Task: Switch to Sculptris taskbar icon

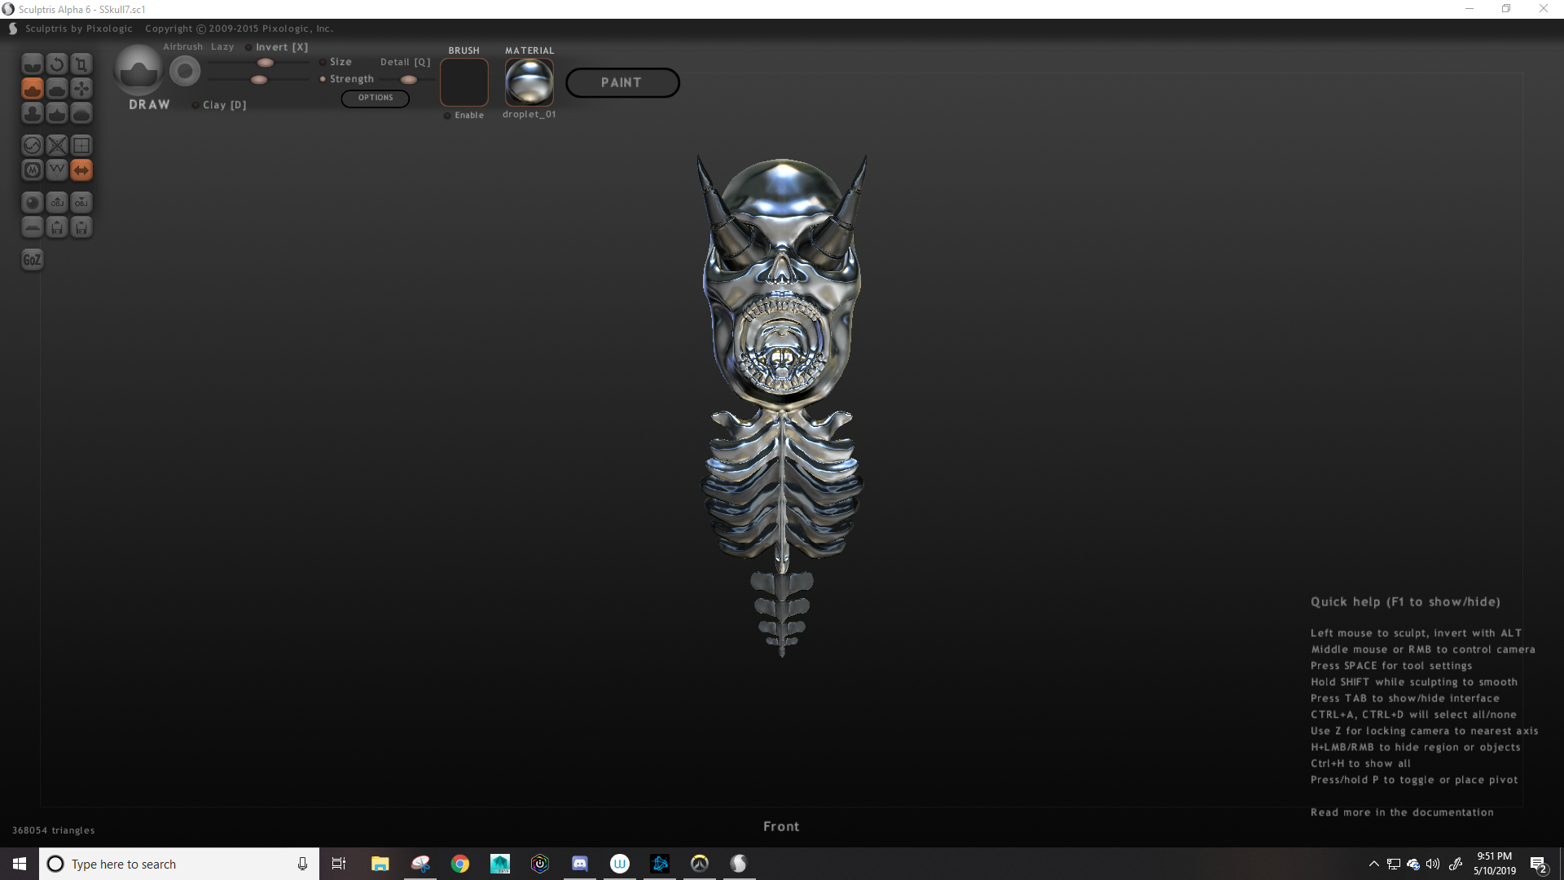Action: tap(739, 864)
